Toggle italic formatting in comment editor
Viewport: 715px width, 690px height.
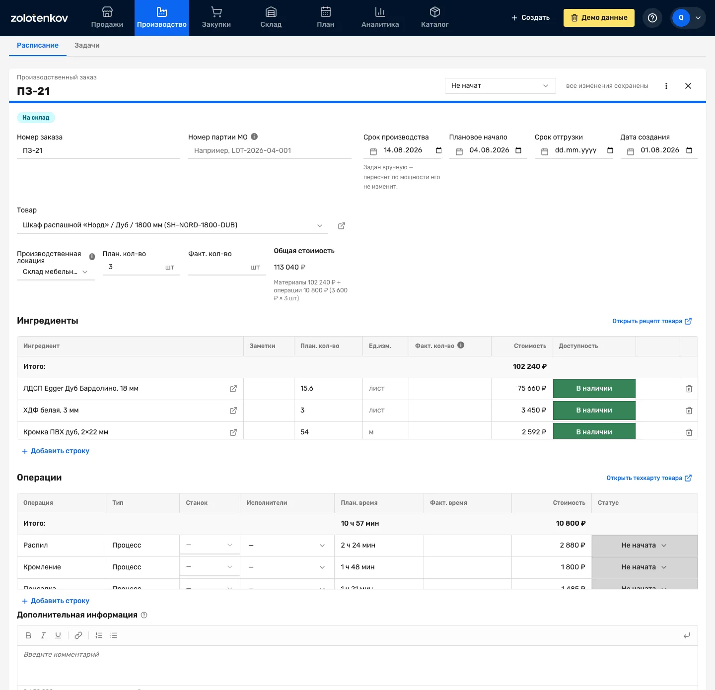click(43, 635)
